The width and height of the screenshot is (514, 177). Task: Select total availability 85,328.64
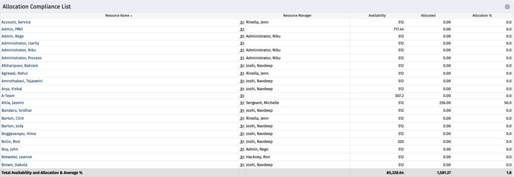(x=394, y=173)
